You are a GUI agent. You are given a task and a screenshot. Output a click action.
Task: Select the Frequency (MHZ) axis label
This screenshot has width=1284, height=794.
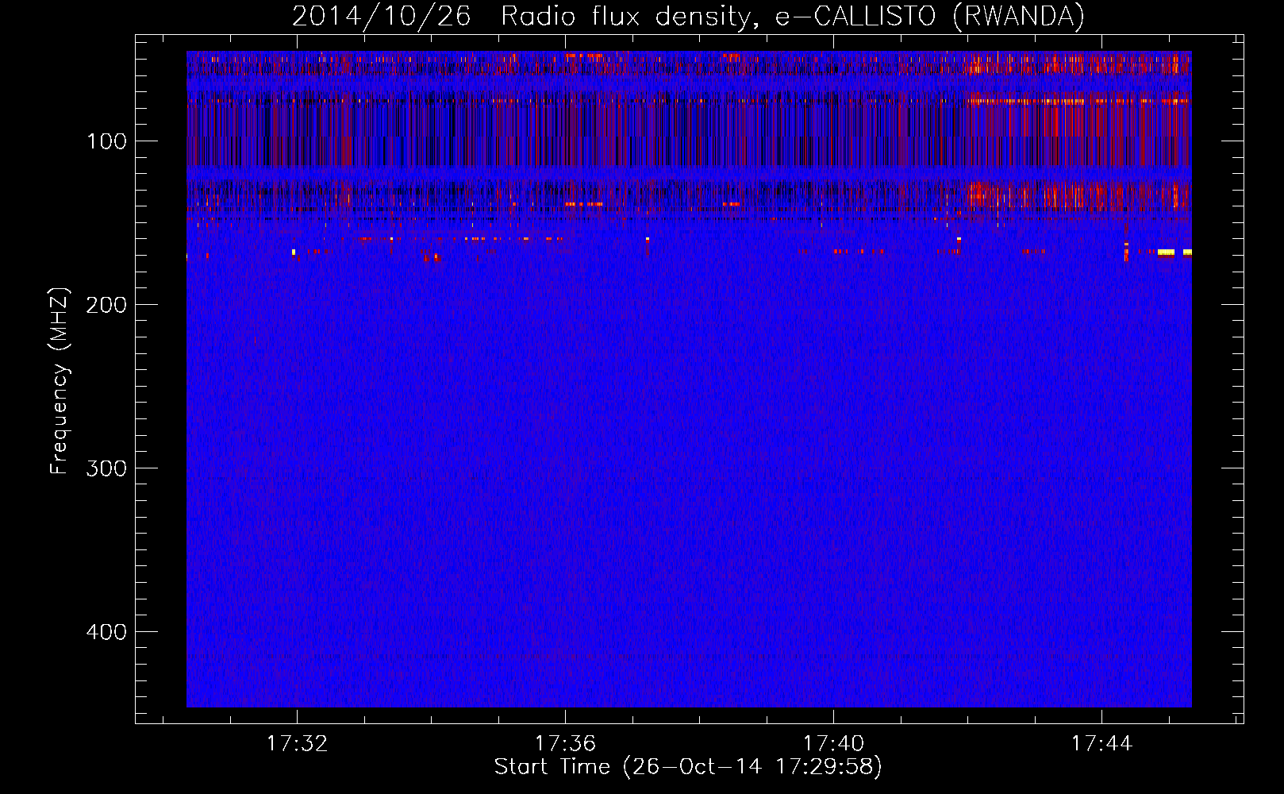click(x=60, y=381)
